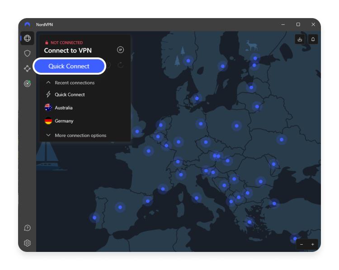
Task: Click the blue Quick Connect button
Action: (69, 66)
